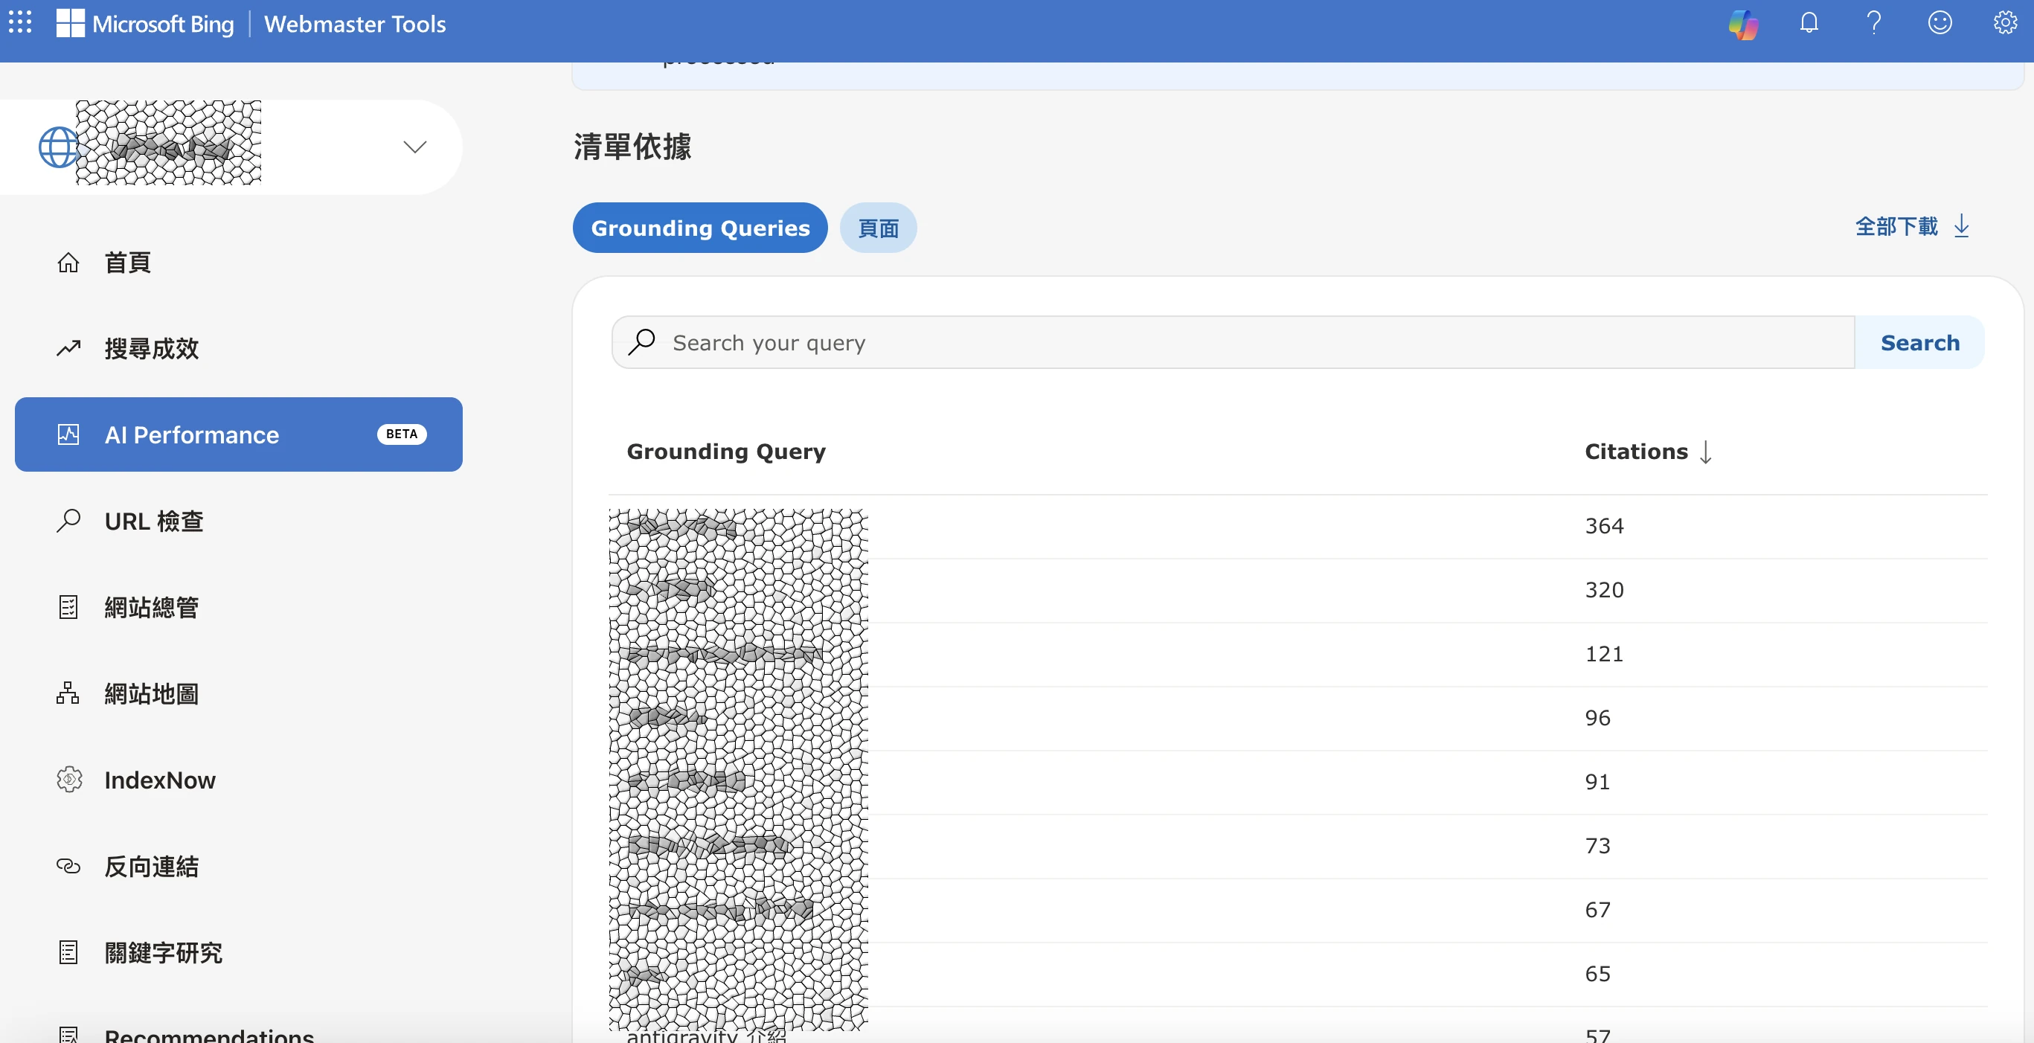Send feedback via the smiley icon
The image size is (2034, 1043).
click(1940, 23)
